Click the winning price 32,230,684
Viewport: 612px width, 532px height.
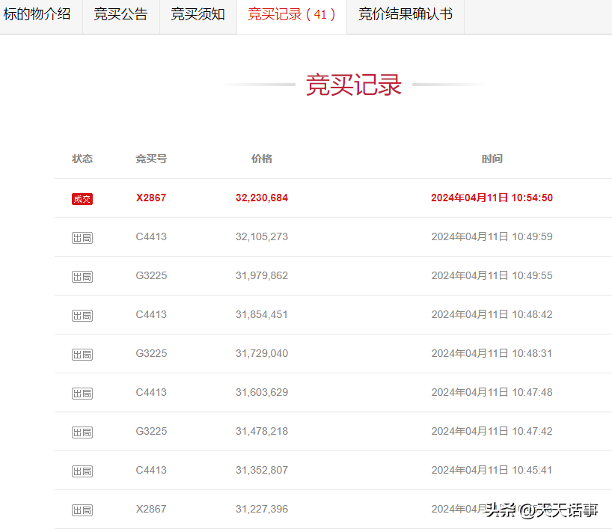click(x=261, y=198)
